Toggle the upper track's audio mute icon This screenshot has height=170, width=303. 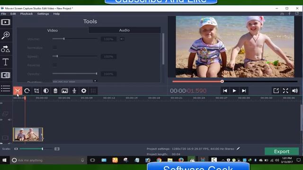[9, 119]
